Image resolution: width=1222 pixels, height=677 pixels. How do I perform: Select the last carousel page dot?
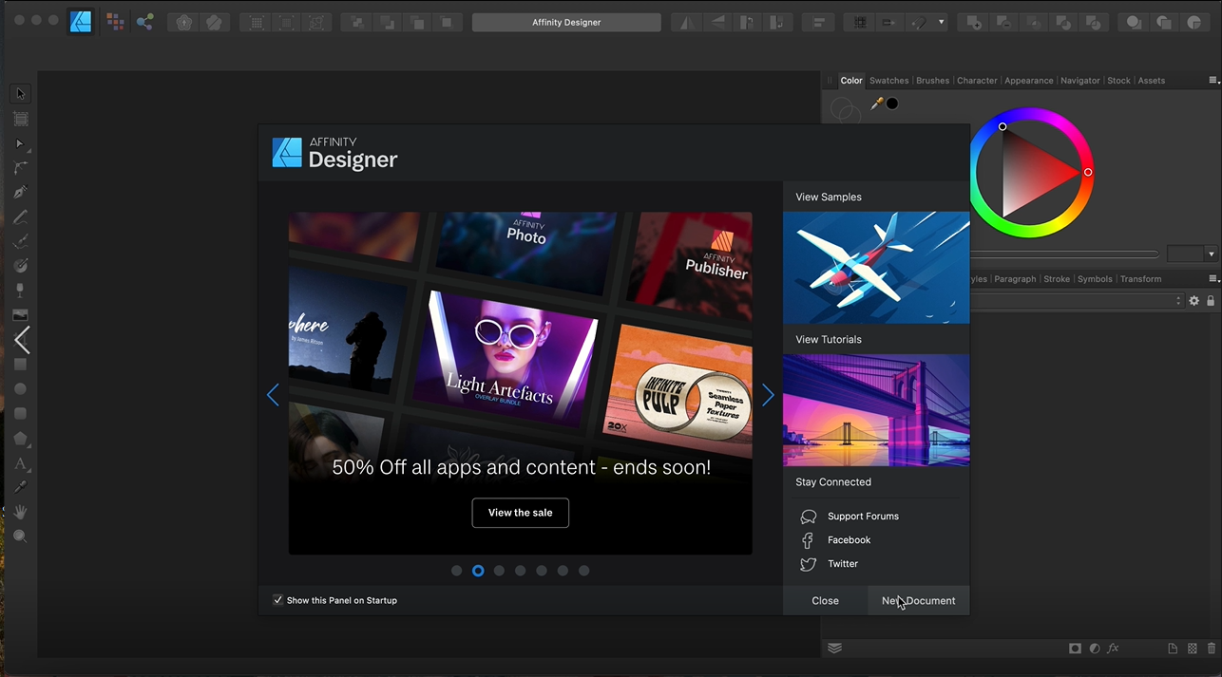[584, 571]
